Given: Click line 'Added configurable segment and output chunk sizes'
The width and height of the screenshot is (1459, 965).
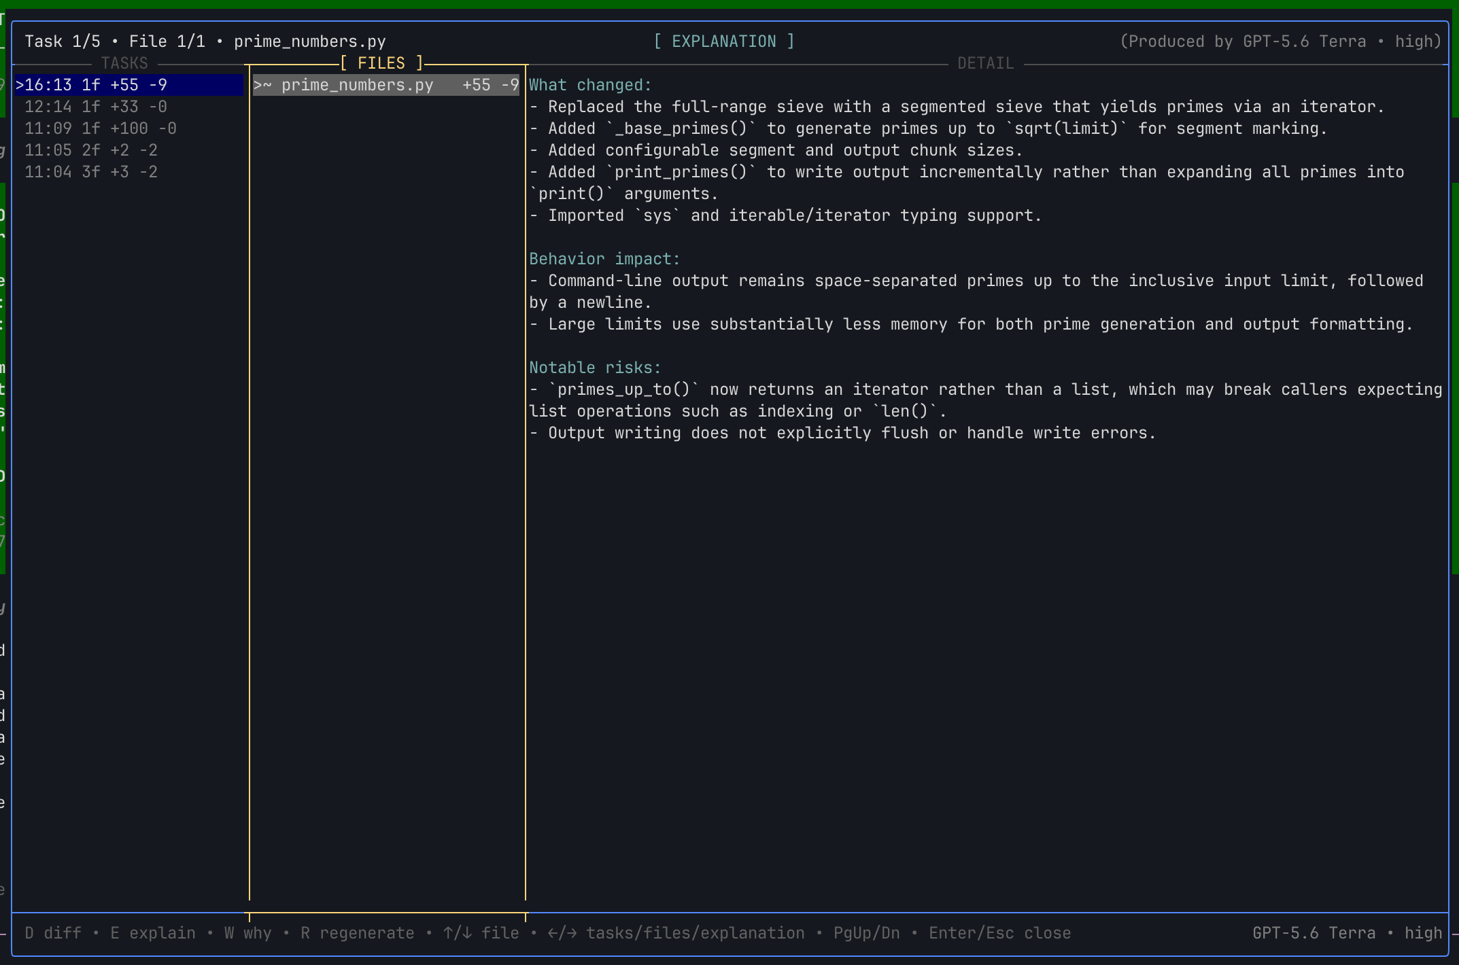Looking at the screenshot, I should coord(776,150).
